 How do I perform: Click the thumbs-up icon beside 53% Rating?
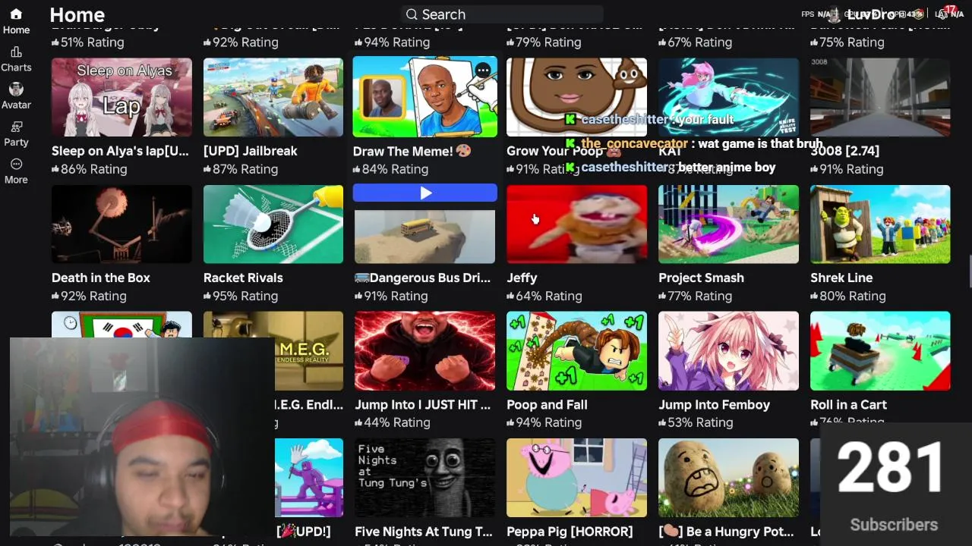click(x=662, y=422)
